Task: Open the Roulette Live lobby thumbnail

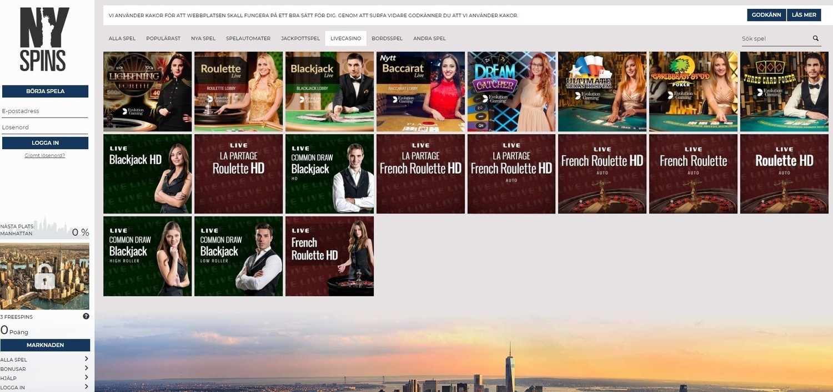Action: point(239,91)
